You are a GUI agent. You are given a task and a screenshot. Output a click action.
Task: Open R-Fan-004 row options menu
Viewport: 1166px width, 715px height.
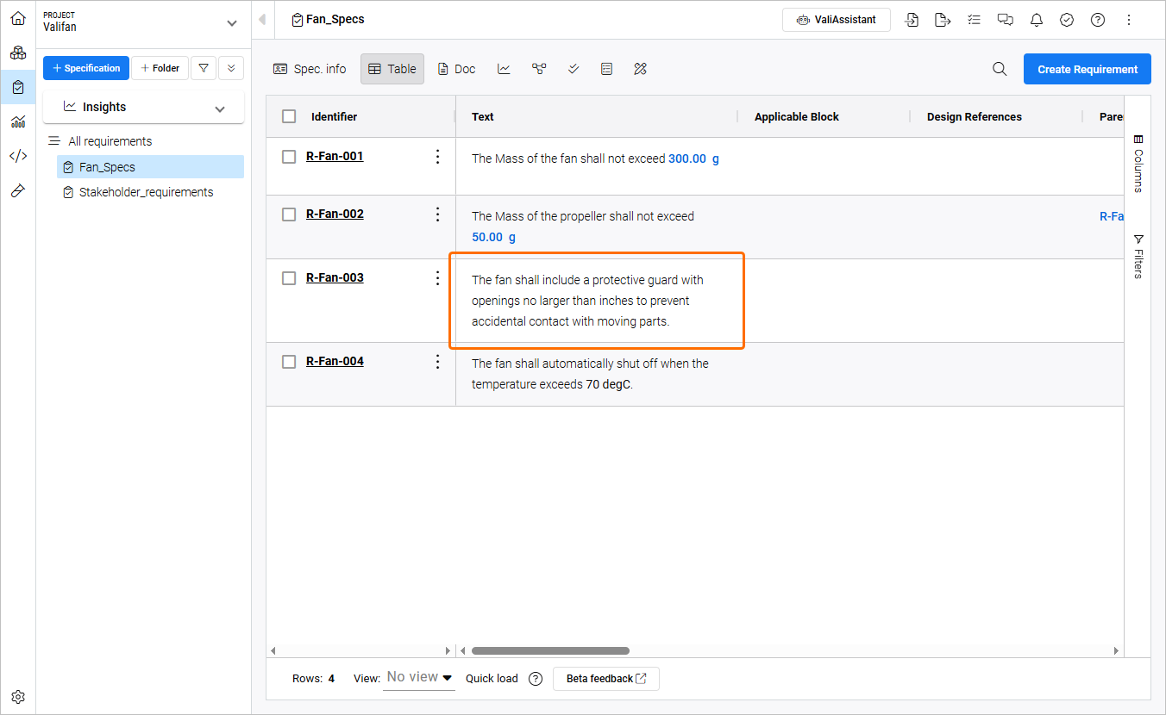[x=437, y=361]
